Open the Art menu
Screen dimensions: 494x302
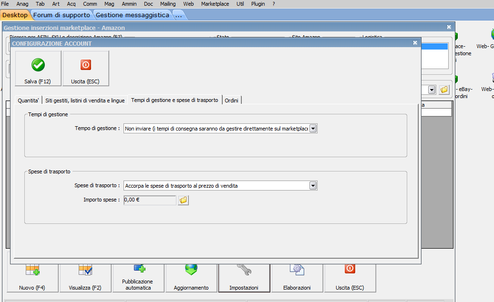[x=56, y=4]
